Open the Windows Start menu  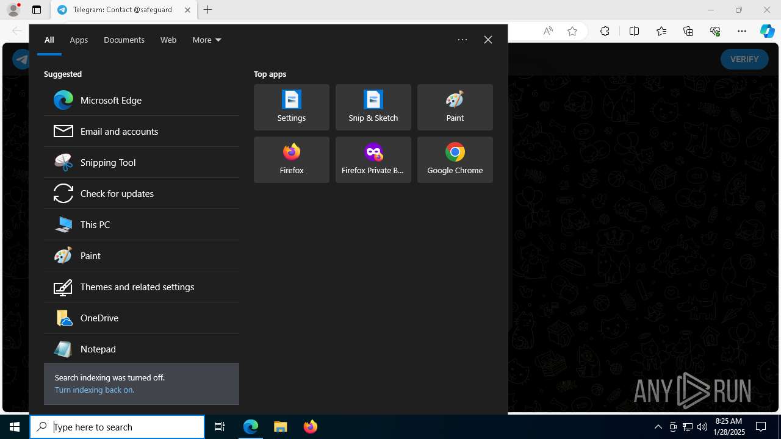(15, 427)
